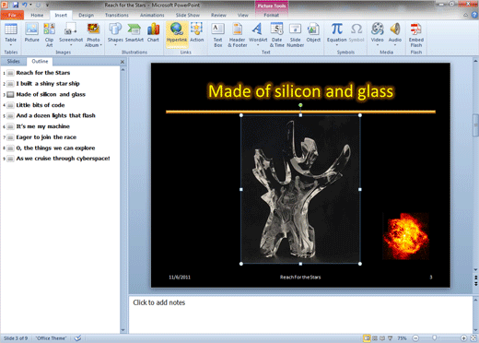479x343 pixels.
Task: Click the zoom slider handle
Action: pyautogui.click(x=434, y=338)
